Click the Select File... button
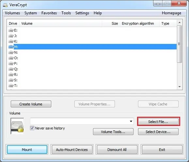This screenshot has height=162, width=189. pos(158,122)
